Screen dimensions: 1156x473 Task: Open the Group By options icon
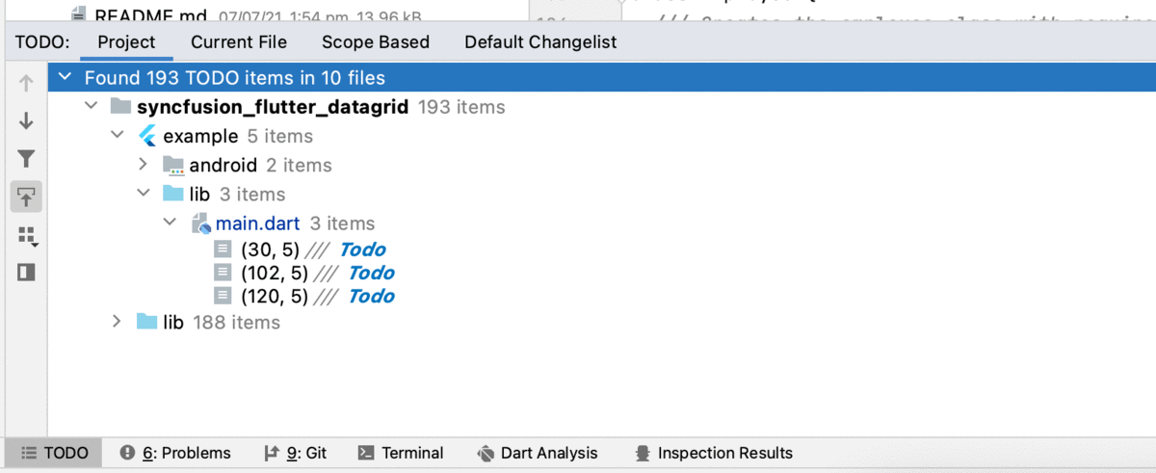tap(26, 235)
